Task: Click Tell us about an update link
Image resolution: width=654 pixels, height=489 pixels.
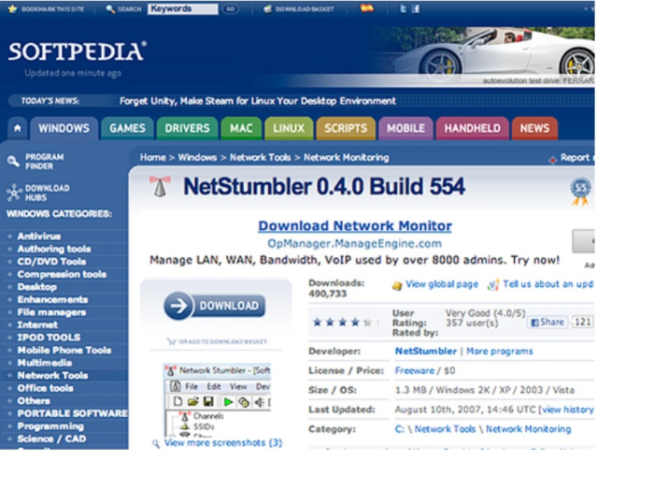Action: 548,284
